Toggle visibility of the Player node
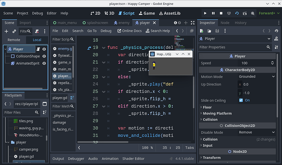The width and height of the screenshot is (282, 165). 44,49
